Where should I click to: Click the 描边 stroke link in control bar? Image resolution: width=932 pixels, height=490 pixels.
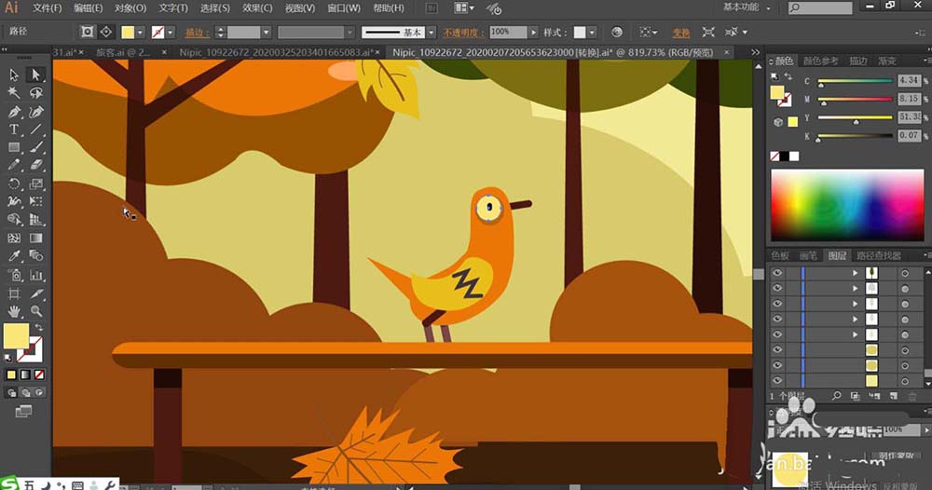(197, 32)
